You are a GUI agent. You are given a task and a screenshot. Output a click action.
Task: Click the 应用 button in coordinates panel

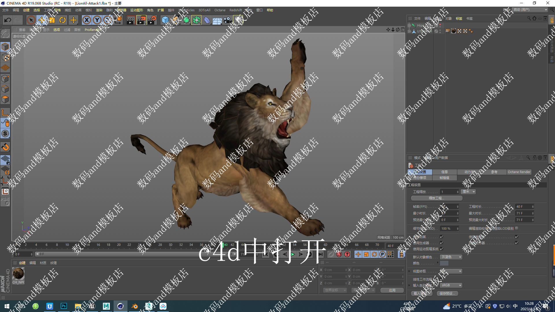pyautogui.click(x=392, y=290)
